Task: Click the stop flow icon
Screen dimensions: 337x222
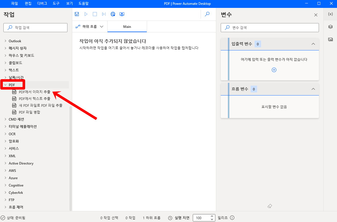Action: (95, 14)
